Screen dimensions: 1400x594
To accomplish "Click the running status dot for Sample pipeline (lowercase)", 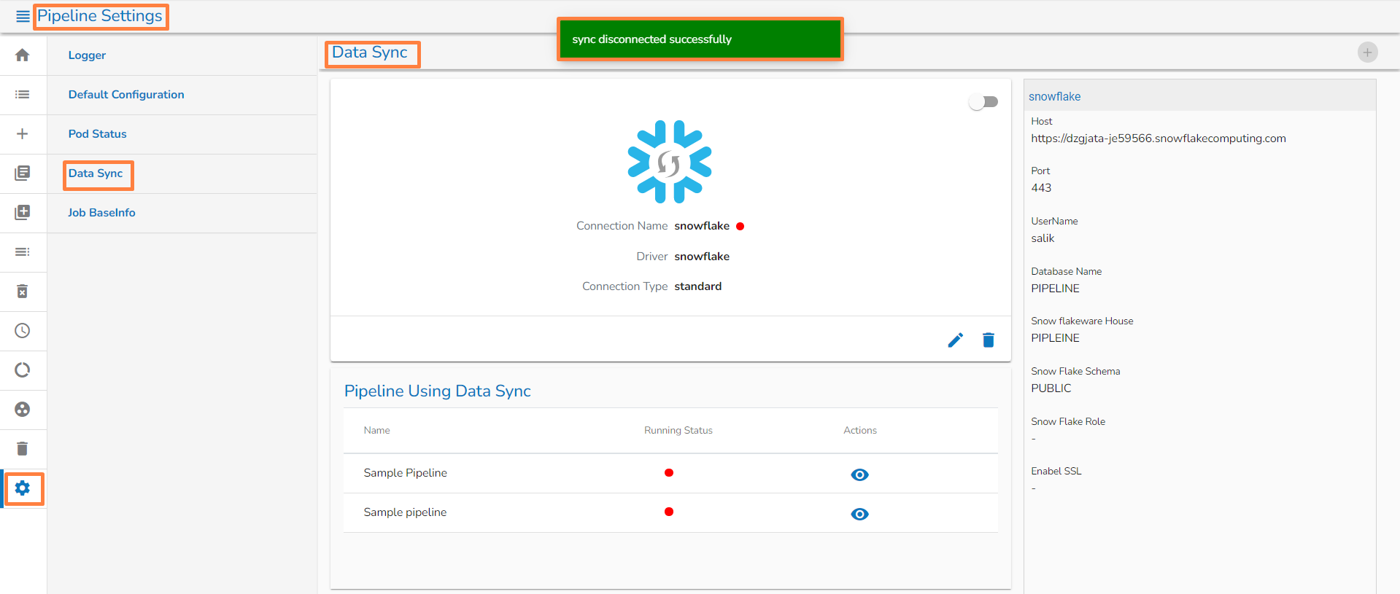I will pyautogui.click(x=669, y=512).
